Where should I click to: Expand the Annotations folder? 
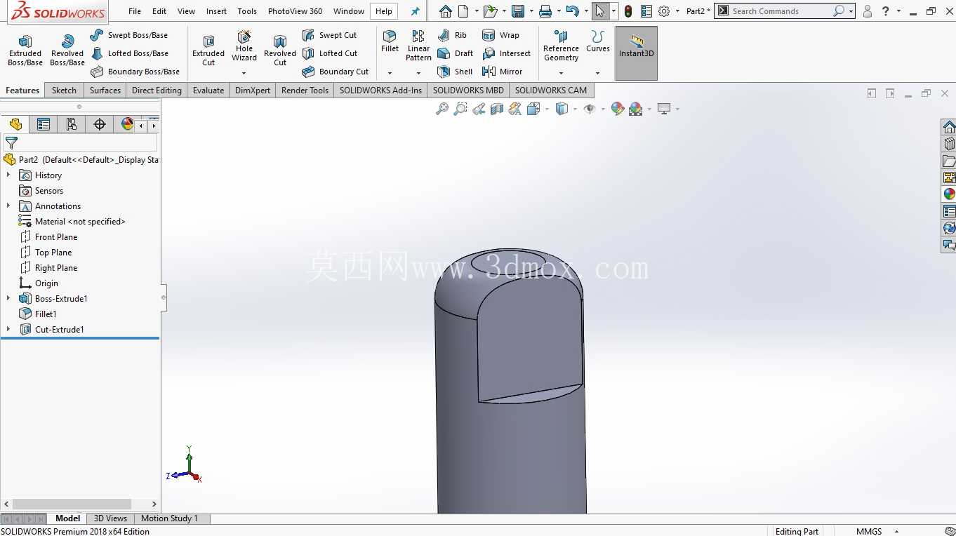[x=8, y=206]
